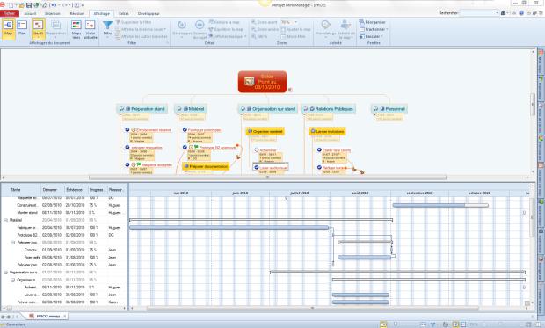The width and height of the screenshot is (545, 328).
Task: Open the Rechercher field dropdown arrow
Action: (497, 13)
